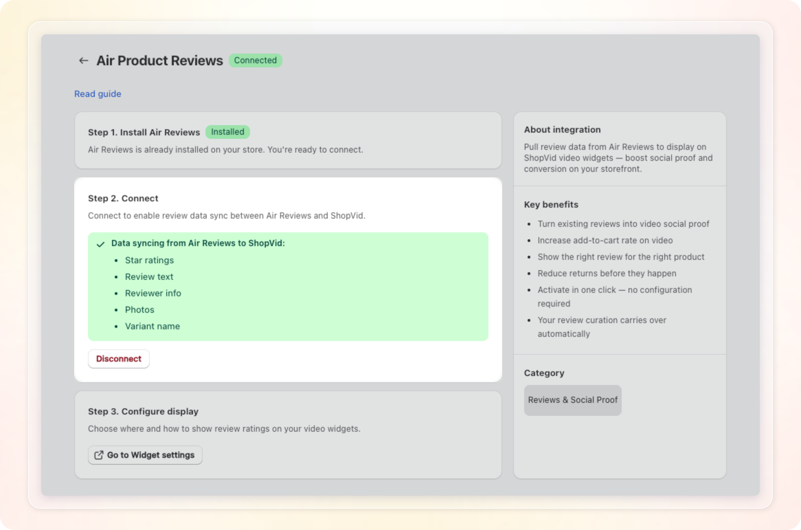Click the Step 2. Connect heading
Viewport: 801px width, 530px height.
click(x=123, y=198)
